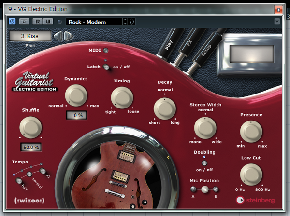Viewport: 290px width, 216px height.
Task: Click the '0 Hz' Low Cut label
Action: [x=240, y=189]
